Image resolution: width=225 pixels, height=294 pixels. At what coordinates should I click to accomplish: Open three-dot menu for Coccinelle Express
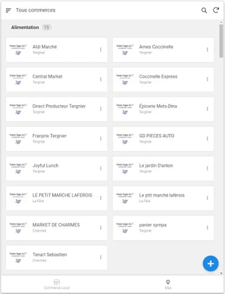207,79
